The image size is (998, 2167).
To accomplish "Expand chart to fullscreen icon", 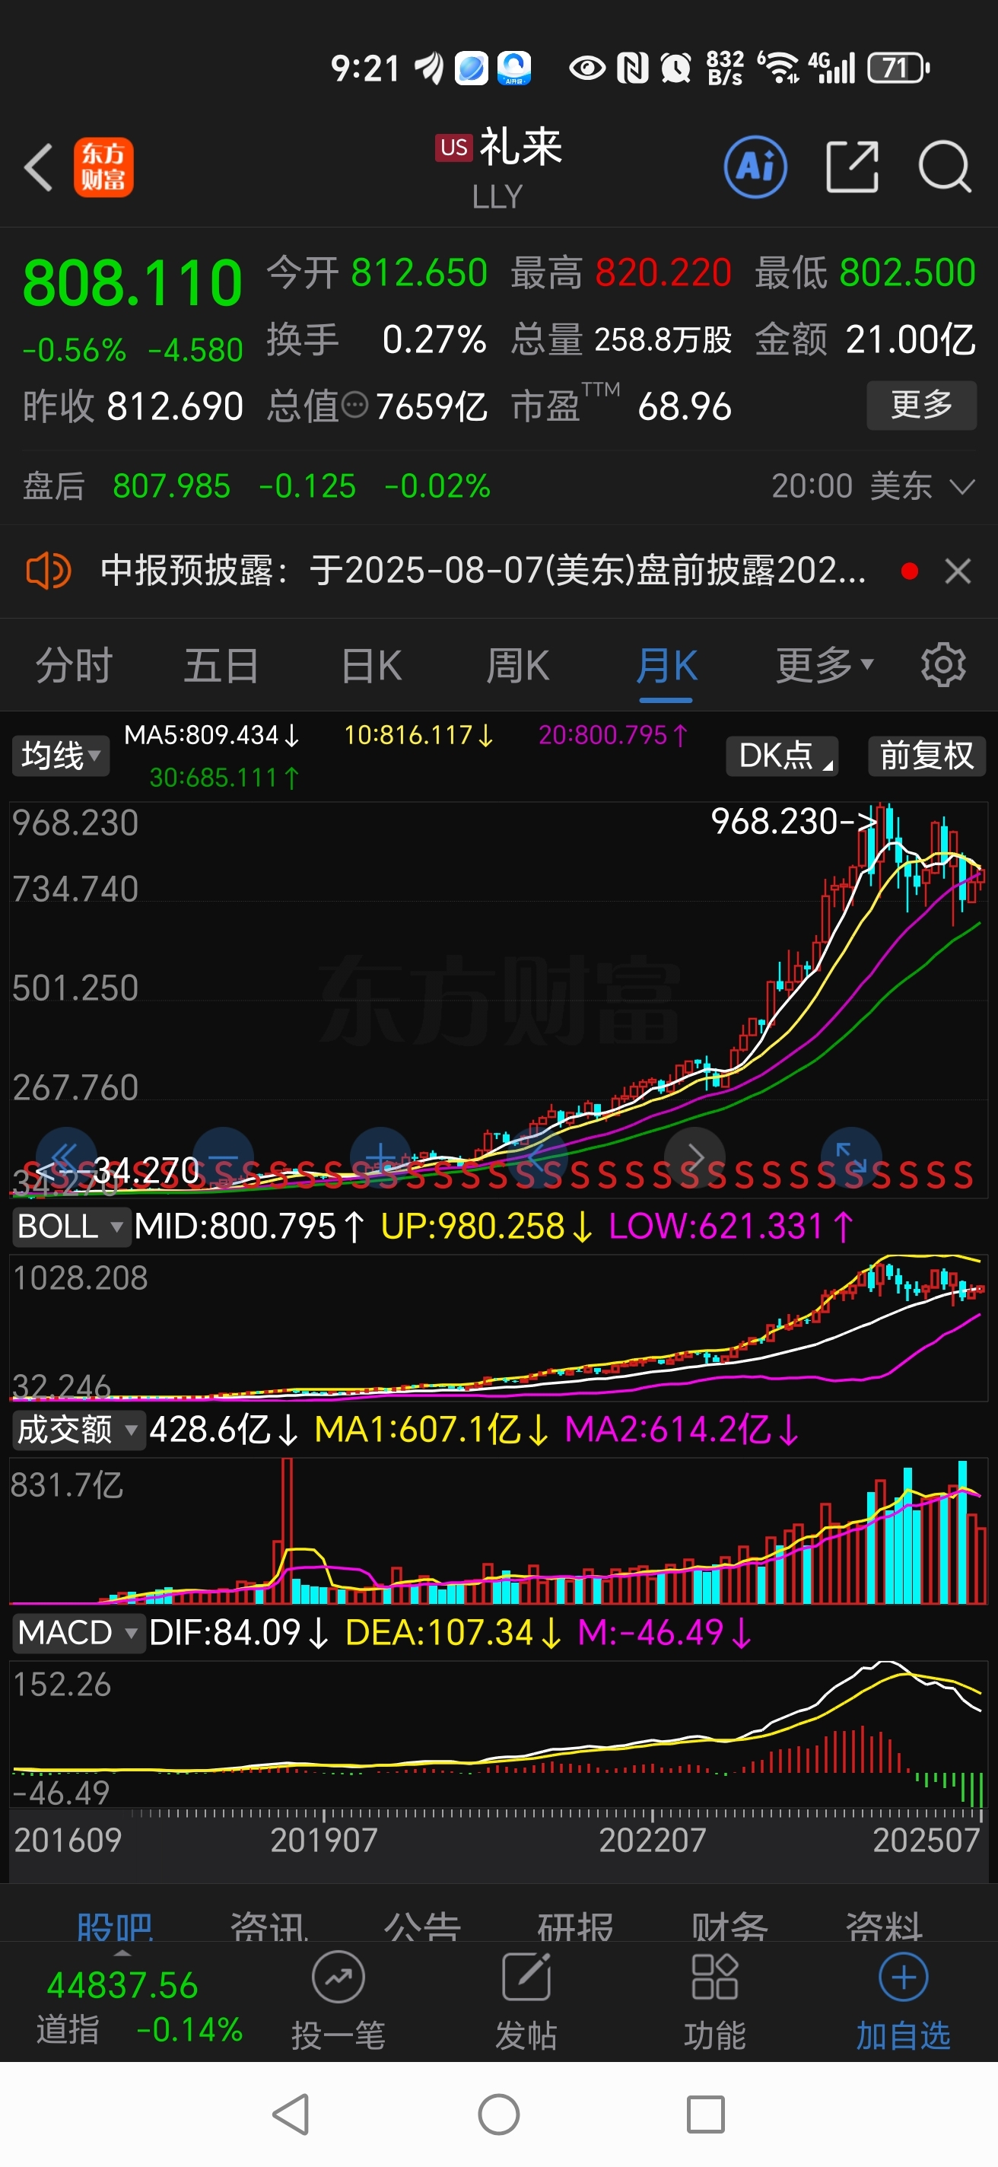I will [851, 1157].
